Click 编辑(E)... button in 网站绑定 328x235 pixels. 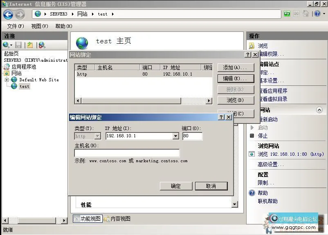click(x=236, y=78)
